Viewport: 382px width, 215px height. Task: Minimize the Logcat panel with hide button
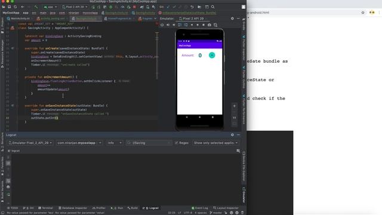point(238,134)
